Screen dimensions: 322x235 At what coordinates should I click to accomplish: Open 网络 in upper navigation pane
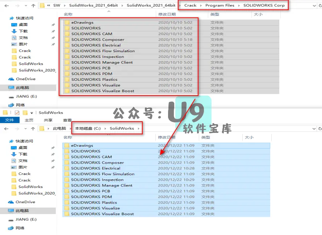(16, 105)
